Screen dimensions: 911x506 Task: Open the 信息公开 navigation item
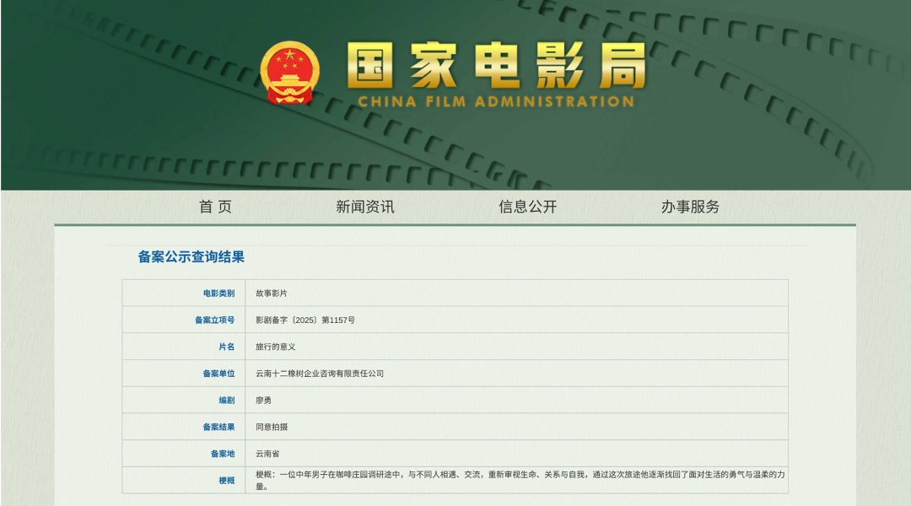[527, 207]
